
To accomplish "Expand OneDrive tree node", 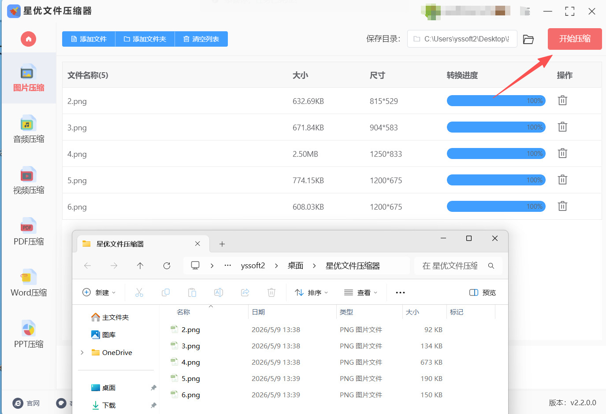I will (x=82, y=352).
